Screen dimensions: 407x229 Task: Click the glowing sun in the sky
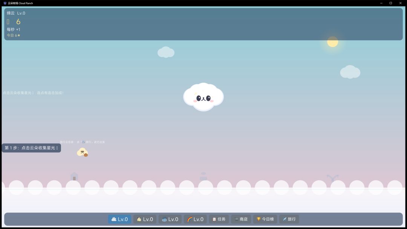pyautogui.click(x=332, y=42)
